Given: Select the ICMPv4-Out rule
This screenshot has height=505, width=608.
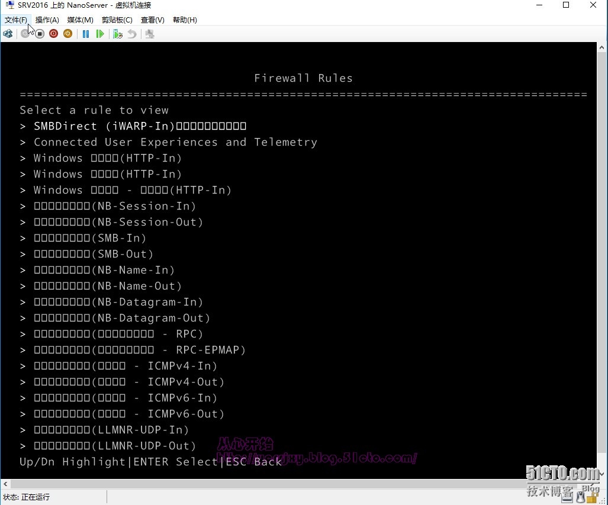Looking at the screenshot, I should [122, 382].
